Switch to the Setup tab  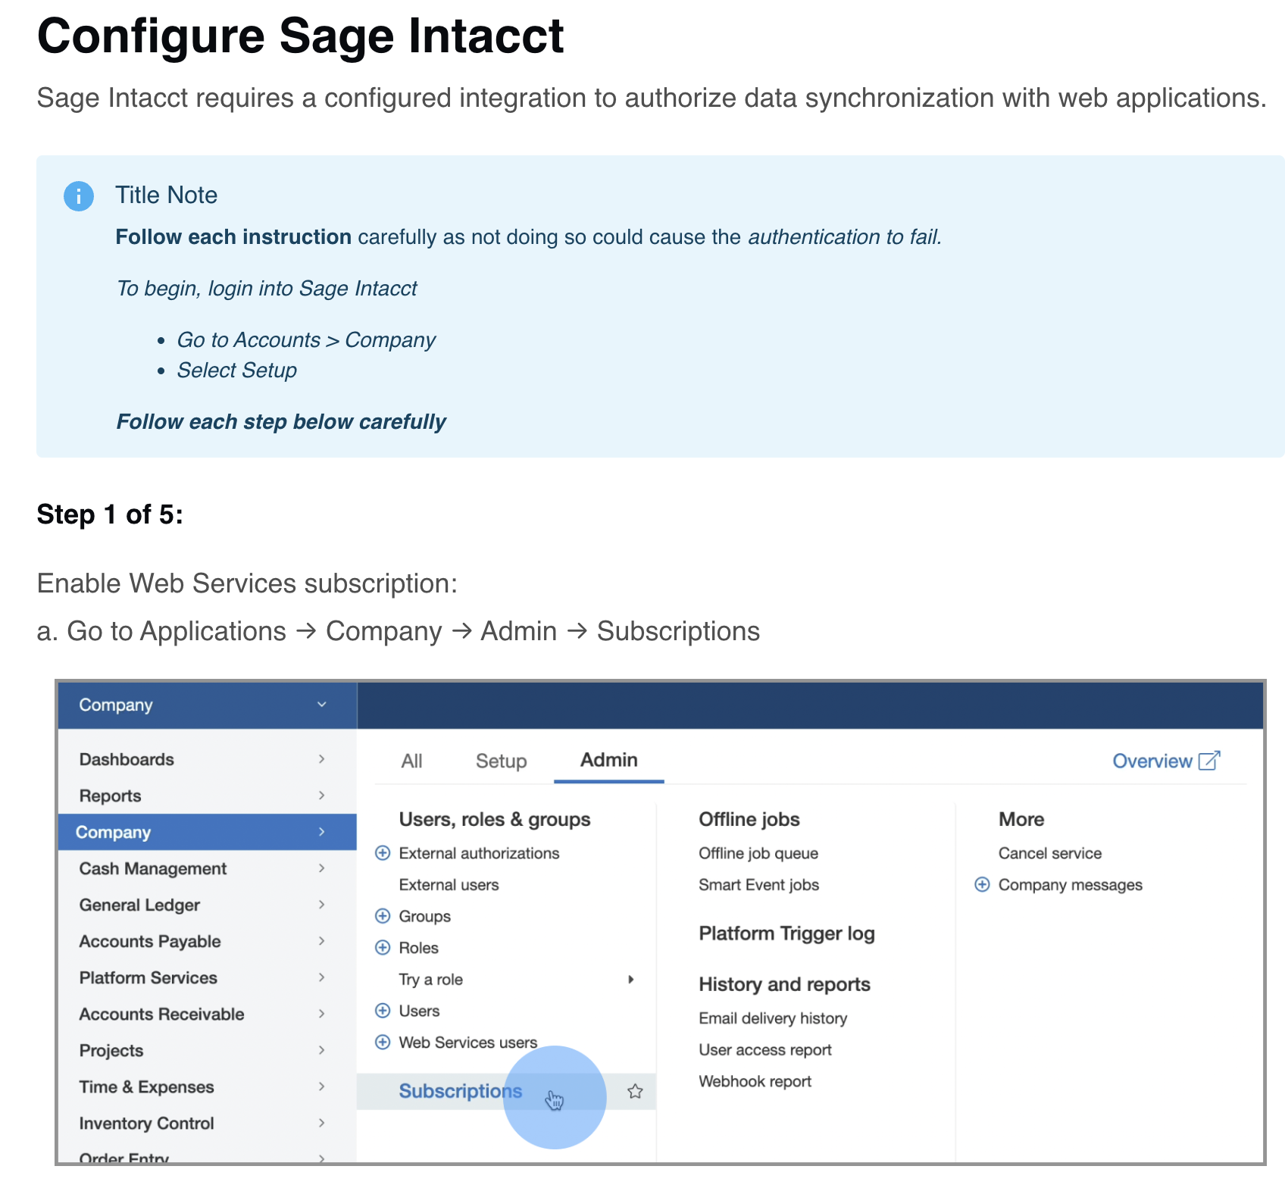[501, 761]
